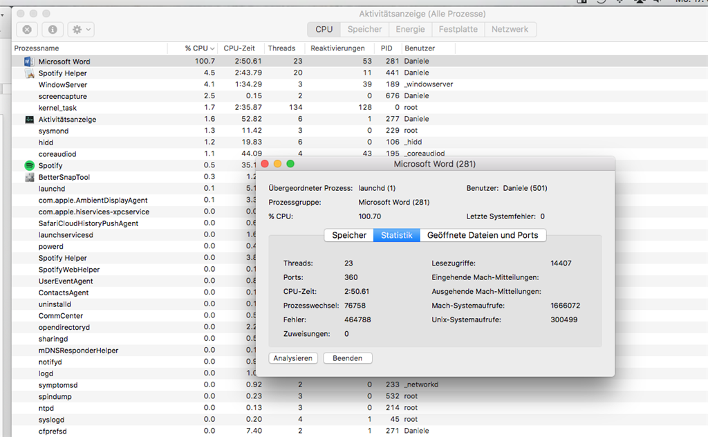Click the green Spotify icon in the list
Screen dimensions: 708x437
[29, 166]
